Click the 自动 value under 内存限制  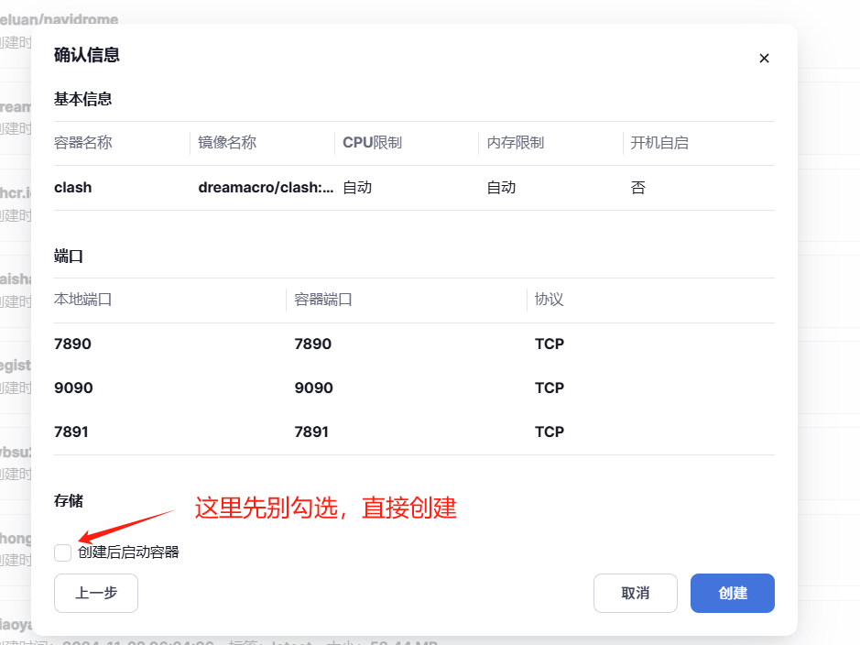point(501,188)
